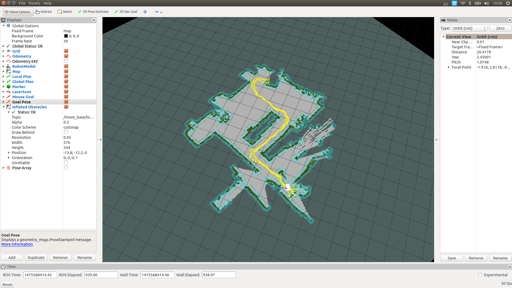Open the sound volume indicator
Screen dimensions: 512x288
(x=486, y=3)
